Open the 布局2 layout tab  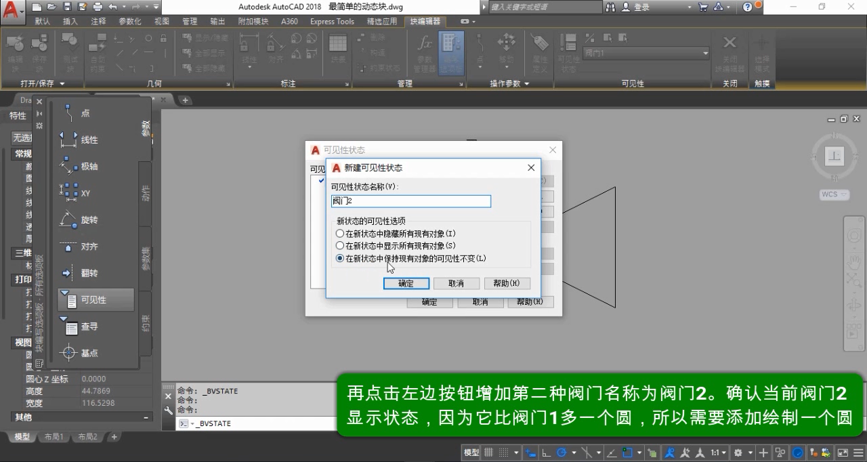click(x=87, y=437)
